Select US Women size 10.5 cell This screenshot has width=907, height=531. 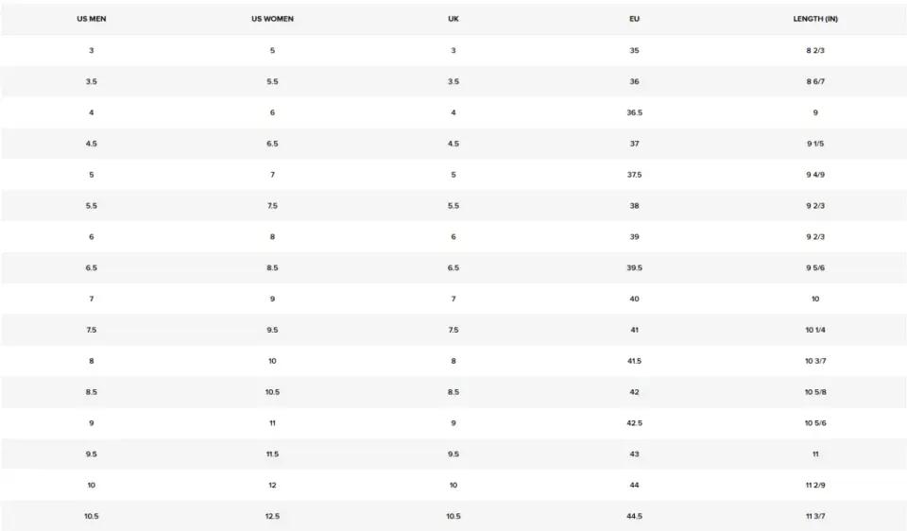(272, 392)
